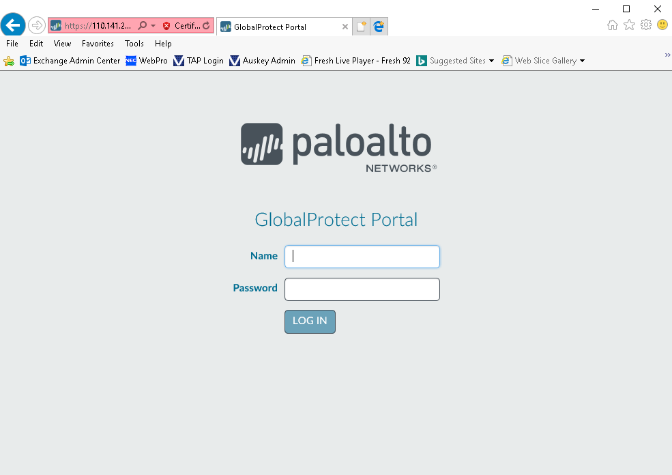
Task: Open the File menu
Action: click(12, 43)
